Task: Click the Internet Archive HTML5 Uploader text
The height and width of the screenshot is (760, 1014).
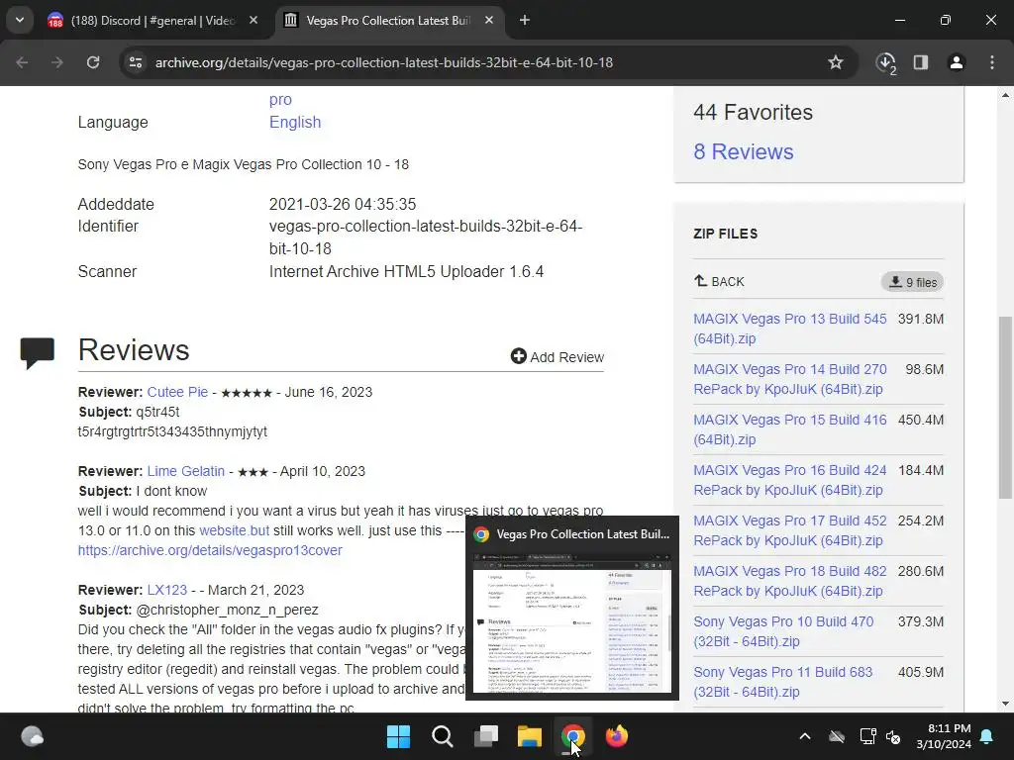Action: click(406, 271)
